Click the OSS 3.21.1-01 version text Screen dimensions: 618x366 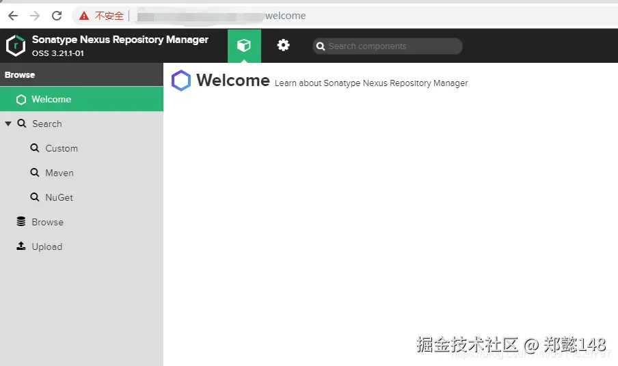click(x=58, y=53)
